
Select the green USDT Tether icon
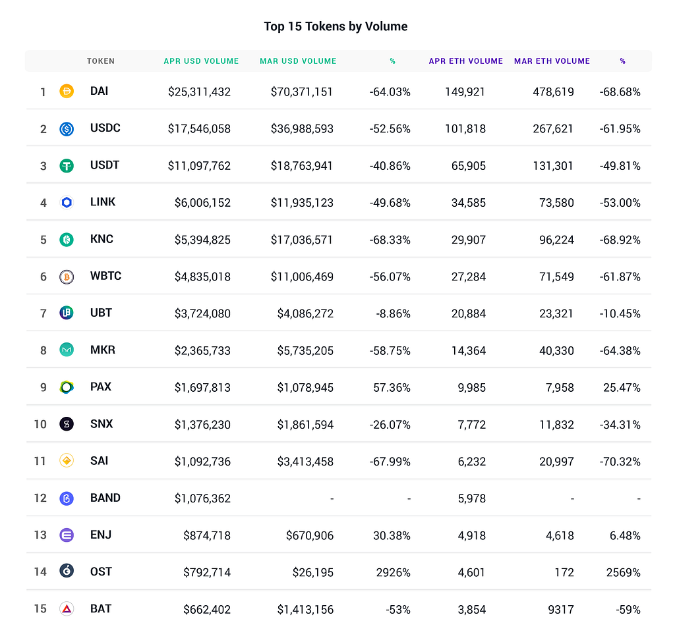67,165
